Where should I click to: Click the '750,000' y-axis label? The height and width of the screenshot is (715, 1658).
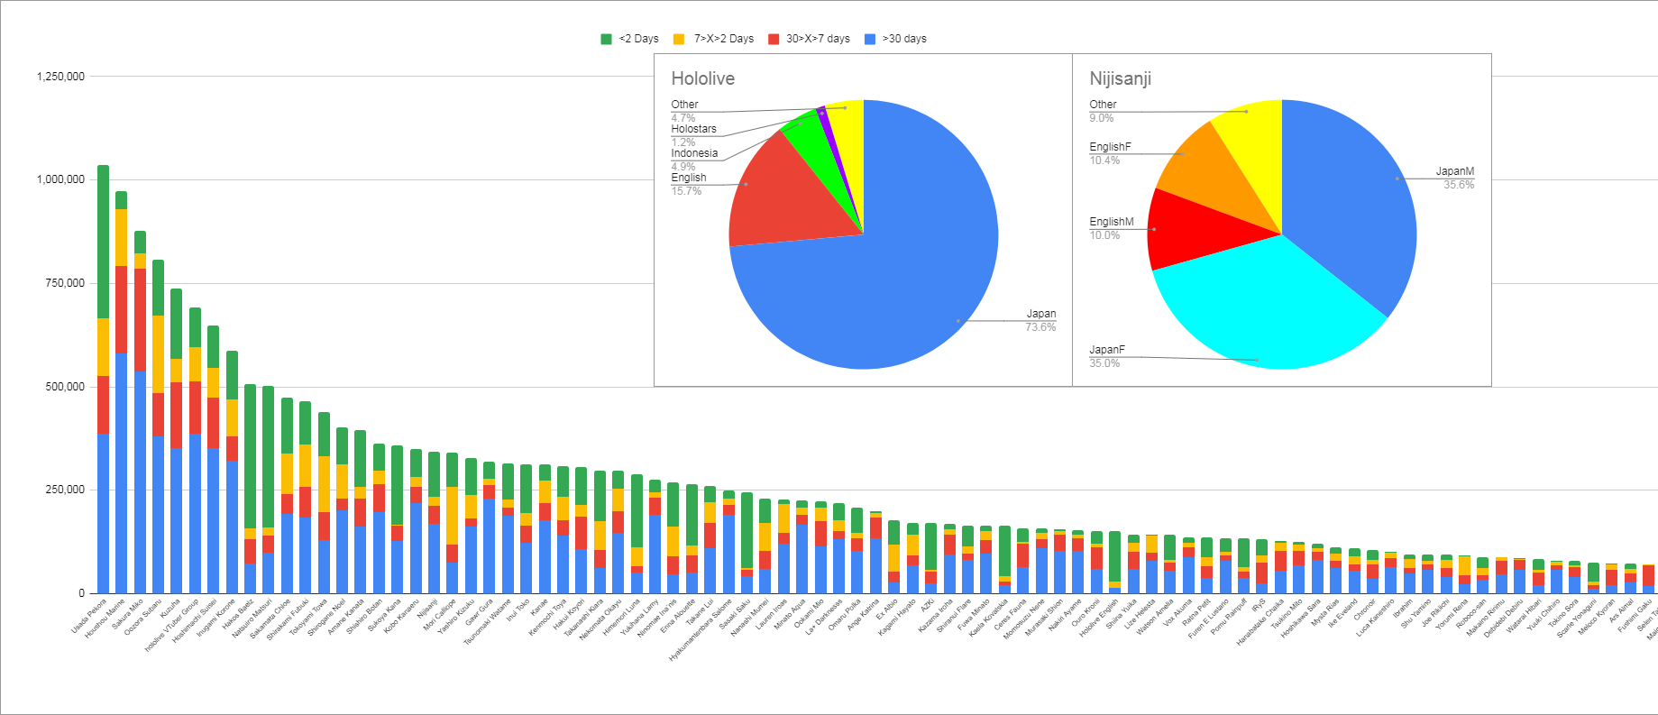pos(65,283)
